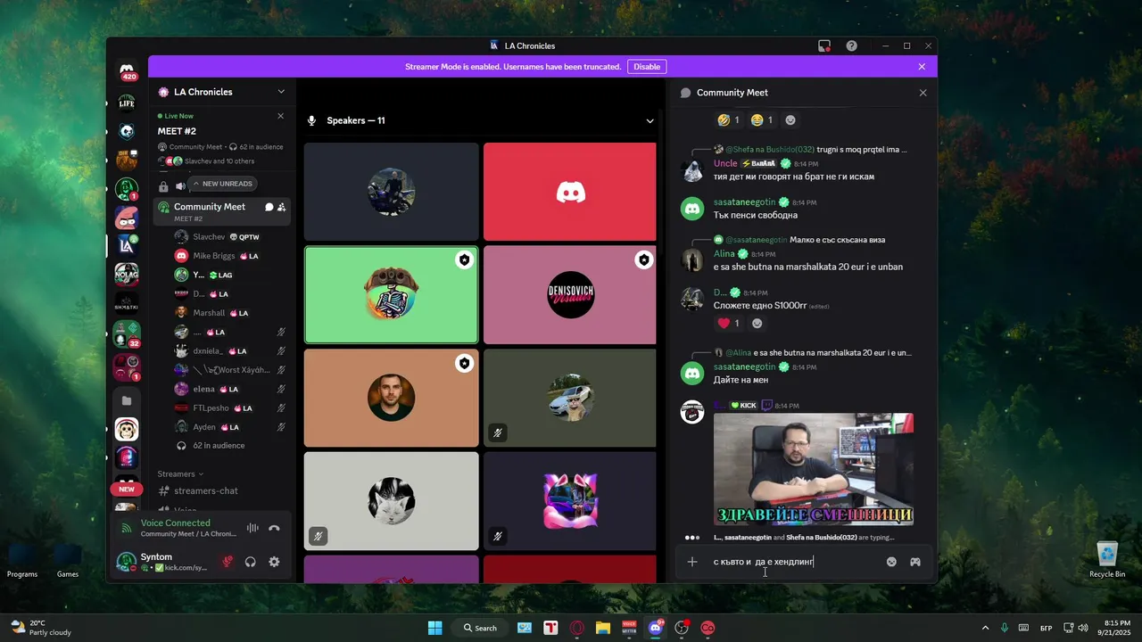This screenshot has width=1142, height=642.
Task: Open File Explorer from taskbar
Action: pos(602,628)
